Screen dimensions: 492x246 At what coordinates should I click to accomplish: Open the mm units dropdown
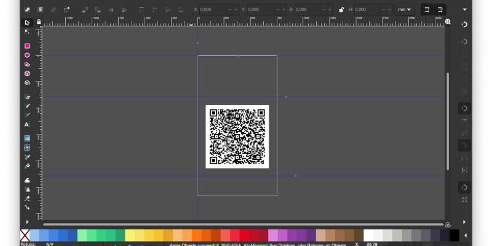[405, 10]
